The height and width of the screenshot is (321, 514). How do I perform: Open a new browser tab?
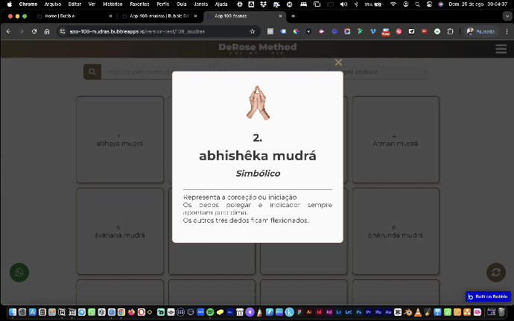point(293,16)
